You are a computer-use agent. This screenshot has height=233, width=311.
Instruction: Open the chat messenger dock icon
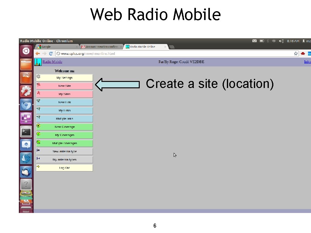point(26,145)
